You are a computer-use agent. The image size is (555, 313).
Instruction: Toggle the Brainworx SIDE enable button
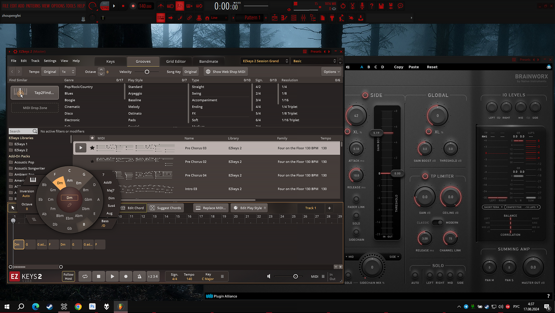(x=365, y=95)
